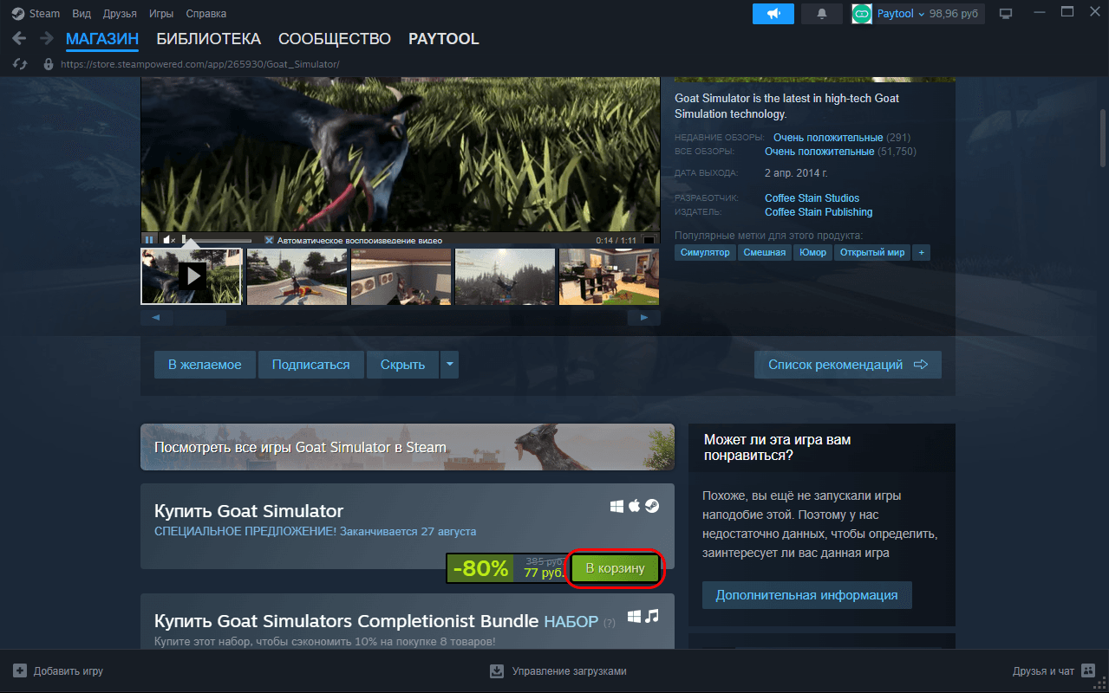Reload the store page
The height and width of the screenshot is (693, 1109).
tap(20, 64)
